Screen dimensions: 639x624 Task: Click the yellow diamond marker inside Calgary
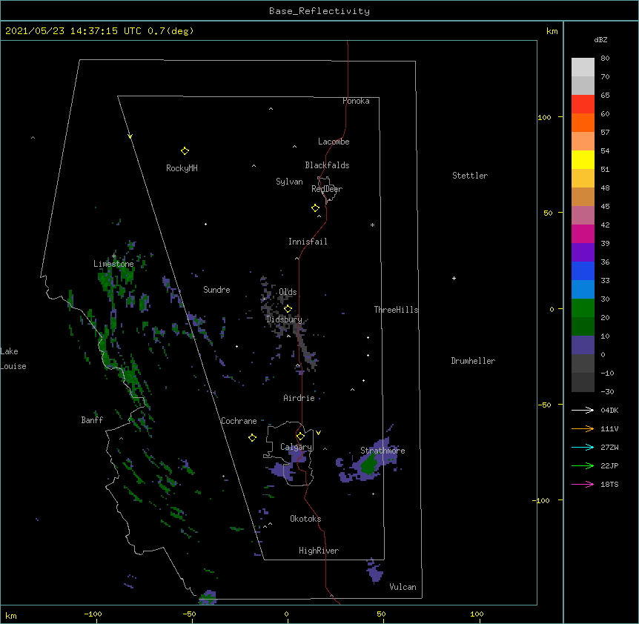(300, 437)
